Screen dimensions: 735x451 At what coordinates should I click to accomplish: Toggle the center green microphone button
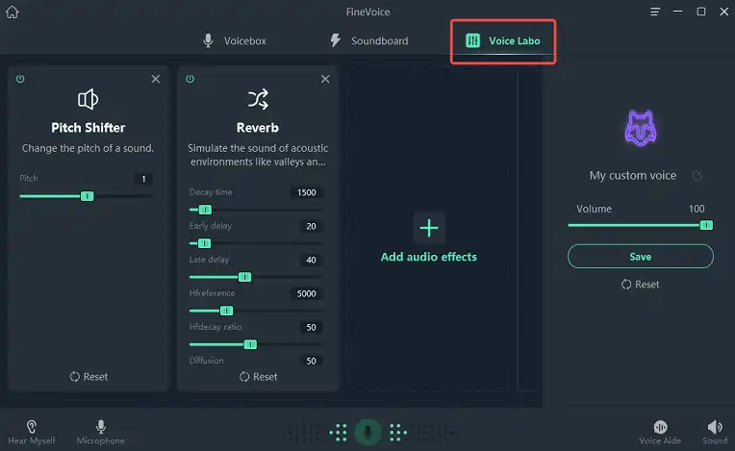tap(367, 432)
